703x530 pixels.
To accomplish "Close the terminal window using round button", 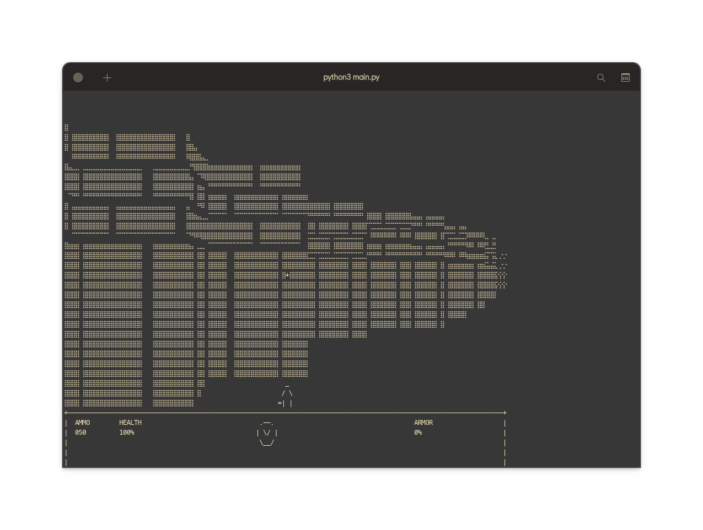I will click(78, 77).
